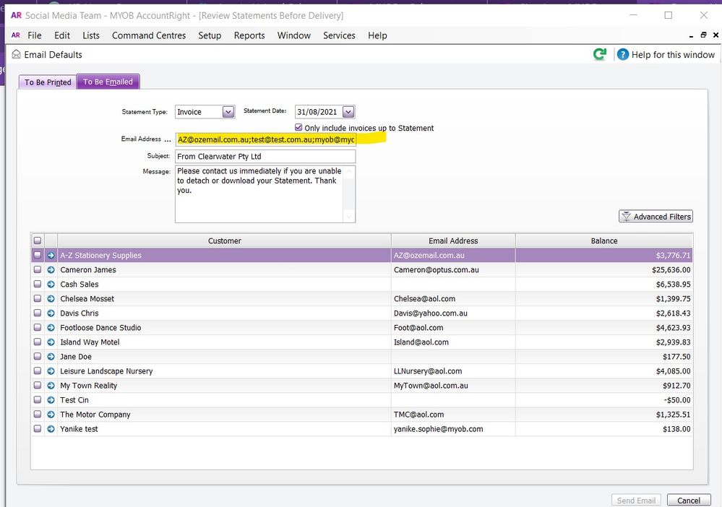722x507 pixels.
Task: Open the Statement Date dropdown arrow
Action: click(x=348, y=112)
